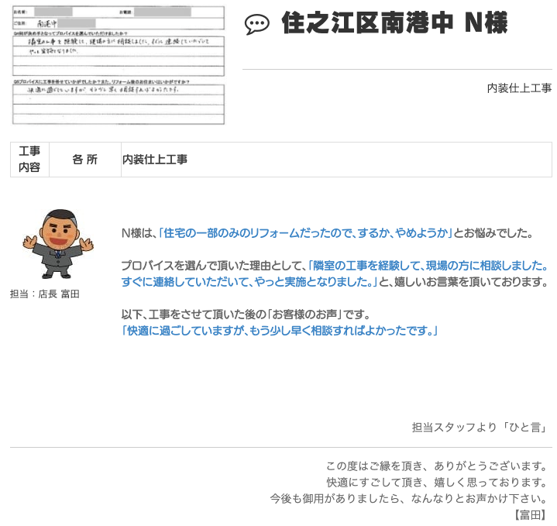Open the handwritten questionnaire scan thumbnail
Viewport: 557px width, 526px height.
tap(119, 65)
